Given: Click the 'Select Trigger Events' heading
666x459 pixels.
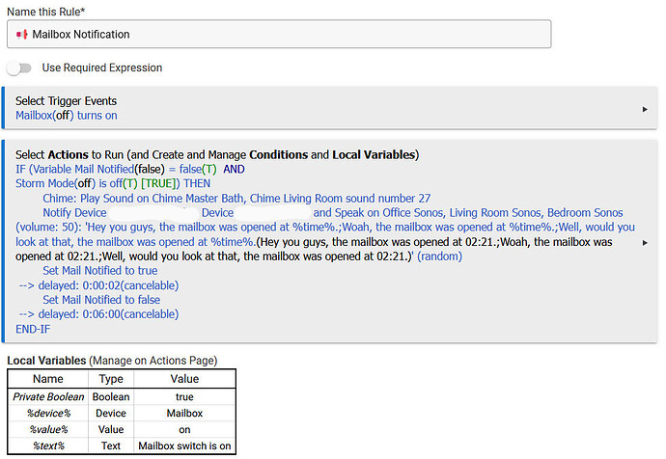Looking at the screenshot, I should 66,101.
